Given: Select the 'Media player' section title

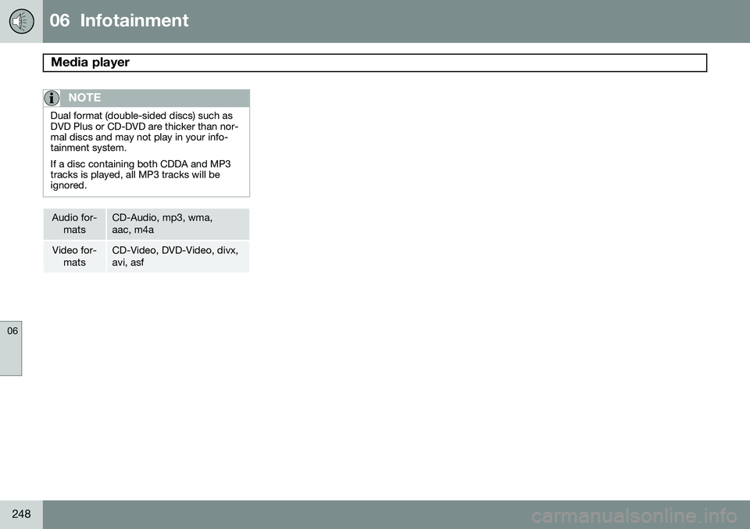Looking at the screenshot, I should (90, 63).
